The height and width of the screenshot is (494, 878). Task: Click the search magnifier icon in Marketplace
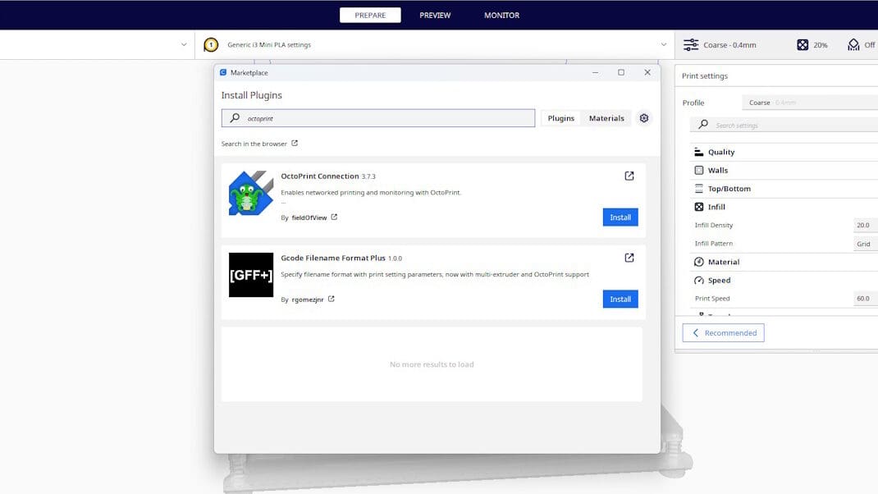[236, 118]
